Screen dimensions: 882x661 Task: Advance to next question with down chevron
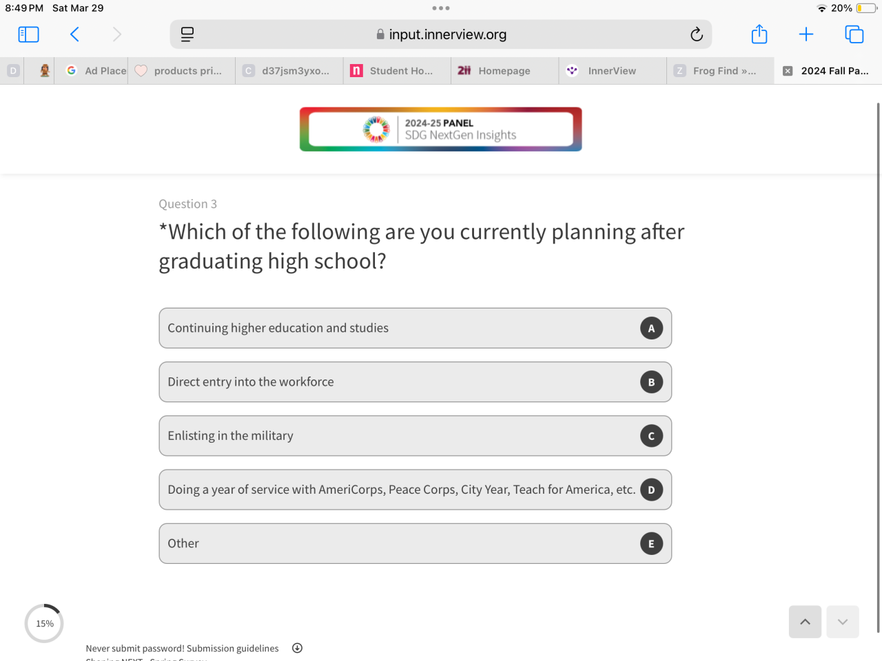843,622
